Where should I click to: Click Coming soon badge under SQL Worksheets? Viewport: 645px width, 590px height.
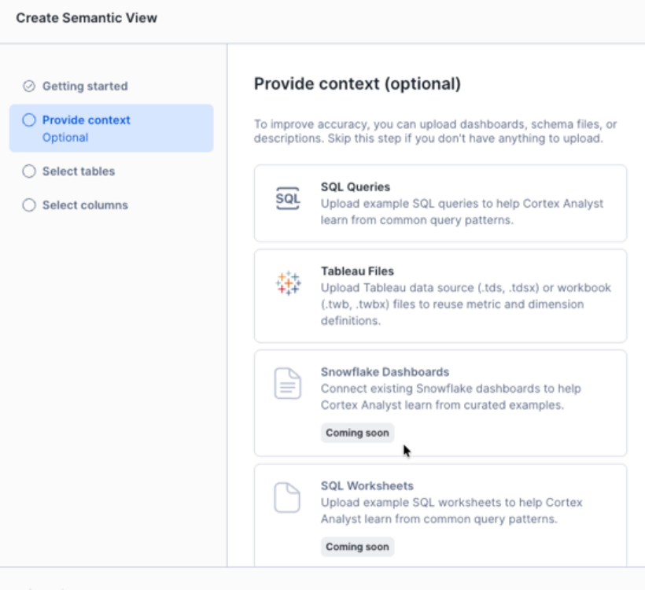[357, 547]
